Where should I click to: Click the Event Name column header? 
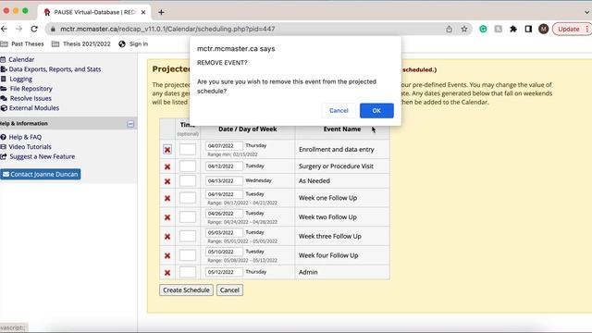tap(342, 129)
